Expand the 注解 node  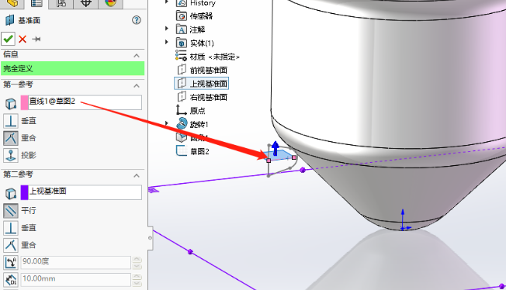click(x=167, y=29)
